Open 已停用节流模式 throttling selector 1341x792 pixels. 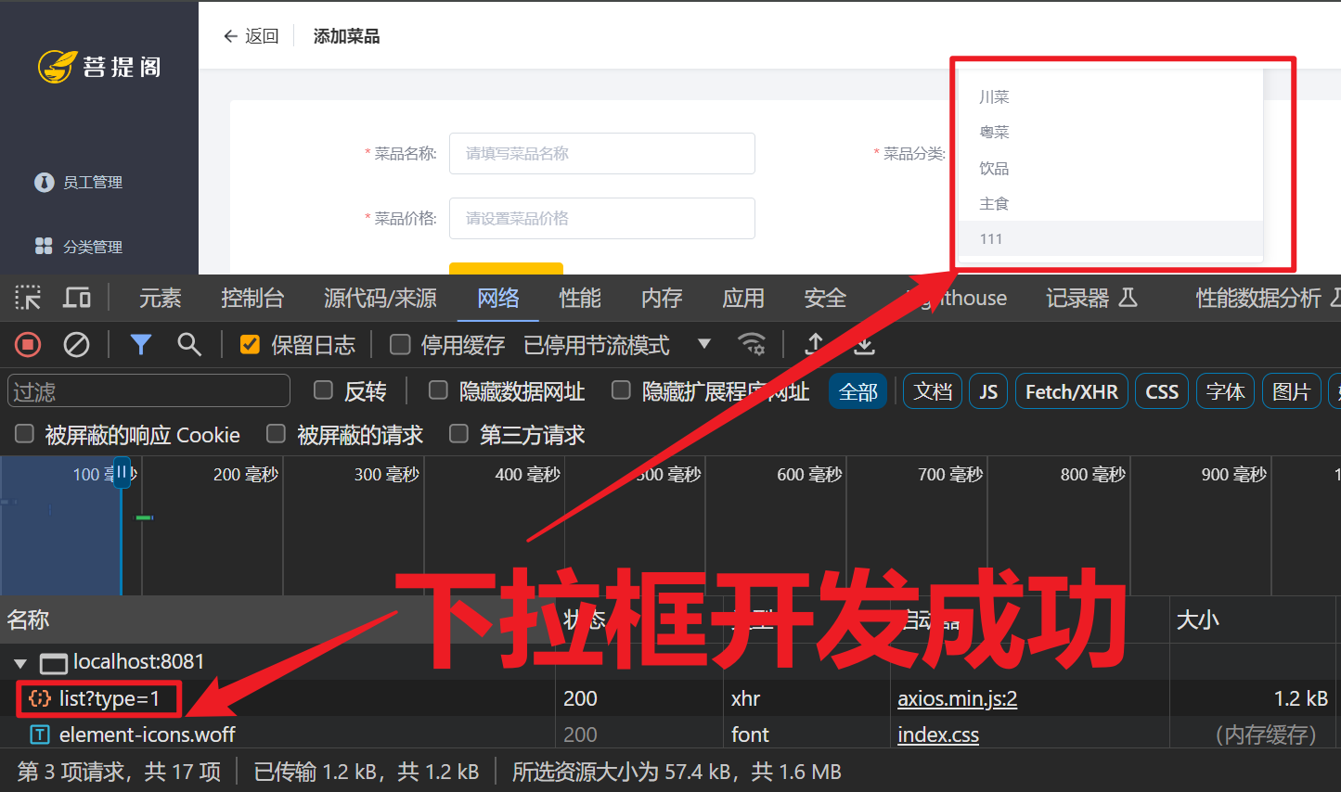tap(617, 345)
